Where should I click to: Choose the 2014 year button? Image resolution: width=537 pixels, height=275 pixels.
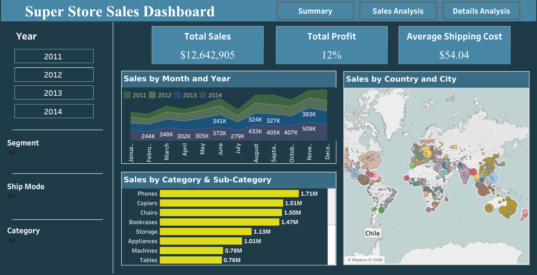tap(54, 111)
